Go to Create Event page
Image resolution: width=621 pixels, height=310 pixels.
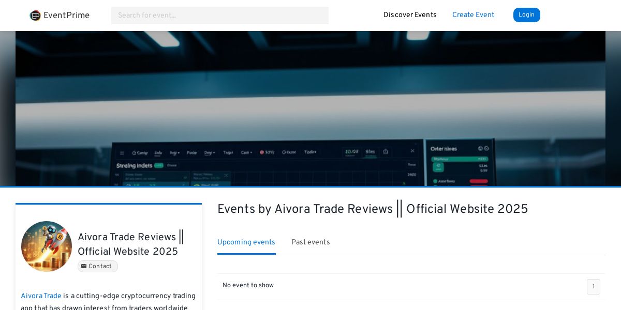pos(473,15)
